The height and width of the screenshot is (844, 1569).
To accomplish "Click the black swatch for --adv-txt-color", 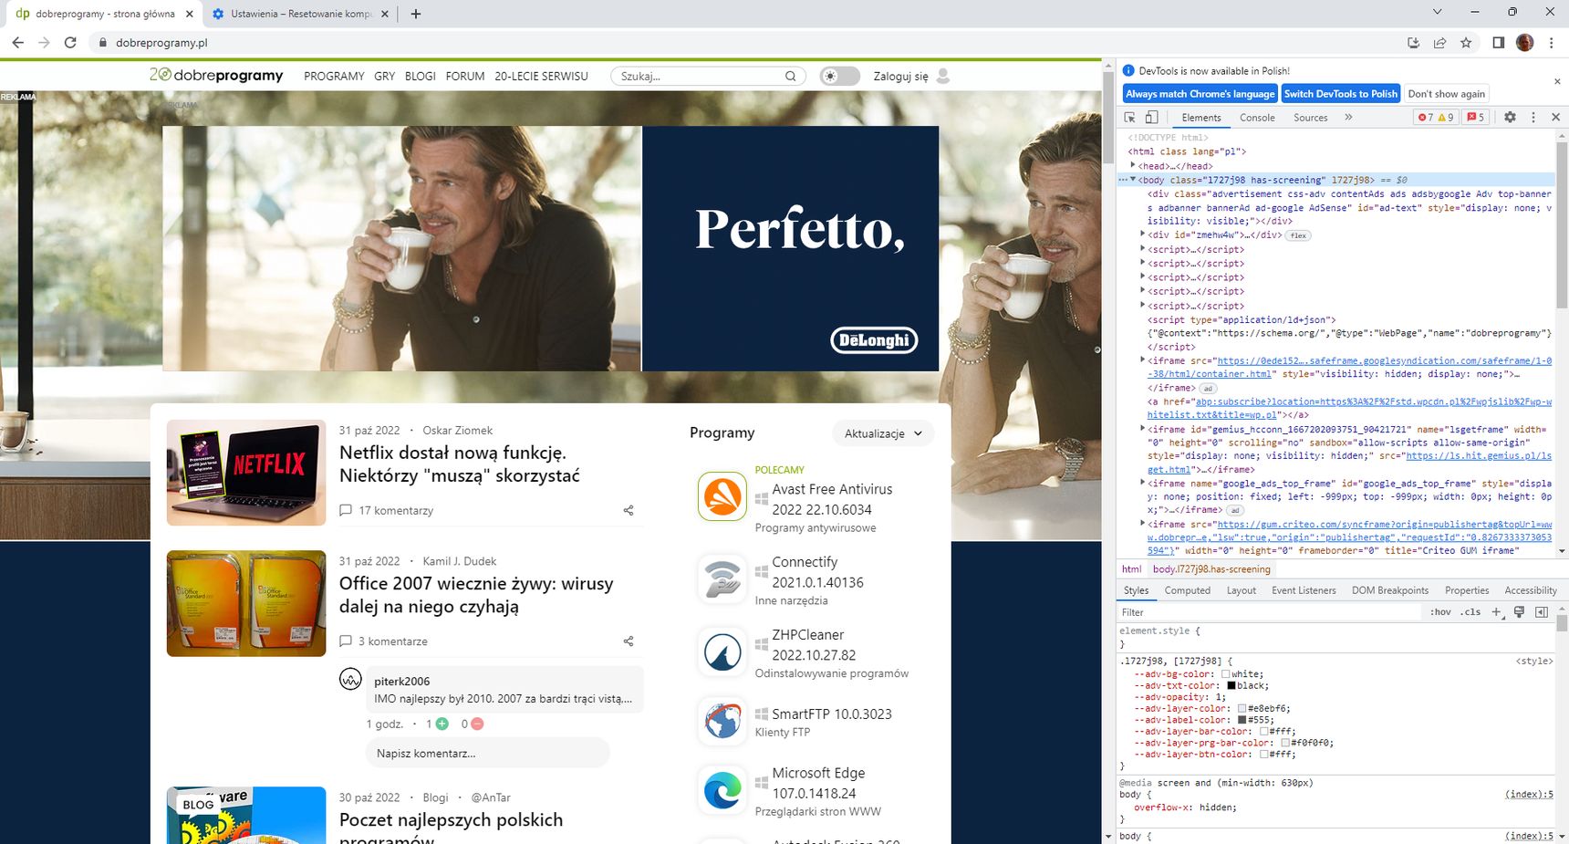I will (x=1231, y=685).
